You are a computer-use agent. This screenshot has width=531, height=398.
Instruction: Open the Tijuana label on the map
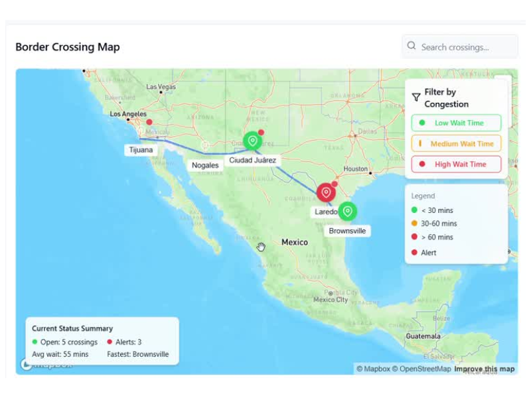pos(141,150)
